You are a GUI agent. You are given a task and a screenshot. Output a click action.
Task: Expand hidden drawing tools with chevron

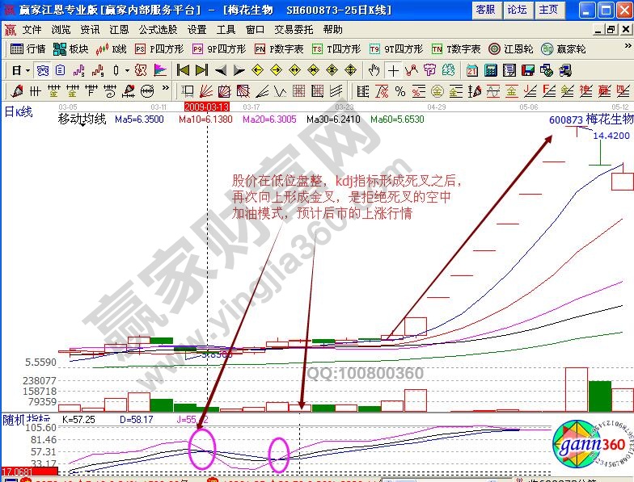tap(164, 90)
